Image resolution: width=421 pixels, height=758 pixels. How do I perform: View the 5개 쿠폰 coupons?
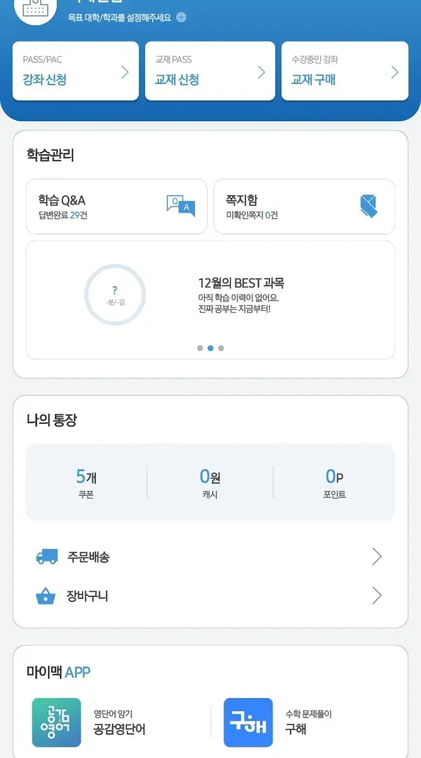(x=86, y=483)
